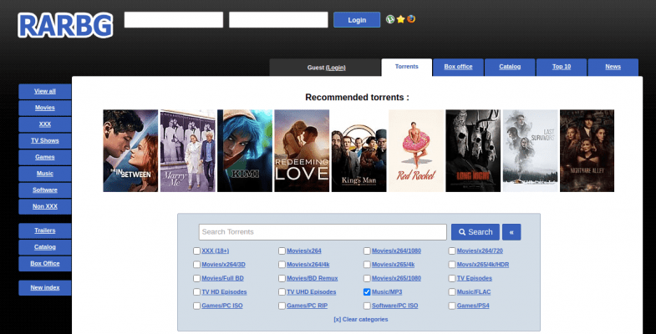Viewport: 656px width, 334px height.
Task: Click the RARBG logo
Action: tap(65, 25)
